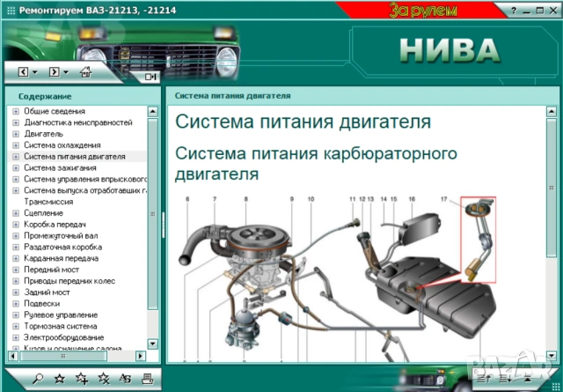The image size is (563, 392).
Task: Open the Задний мост chapter
Action: pyautogui.click(x=47, y=292)
